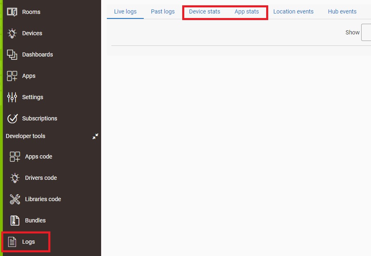Collapse the Developer tools section arrows
This screenshot has height=256, width=371.
click(95, 136)
